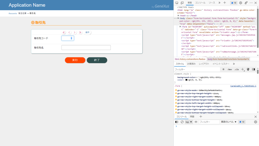The height and width of the screenshot is (146, 259).
Task: Switch to the コンソール top tab
Action: (200, 3)
